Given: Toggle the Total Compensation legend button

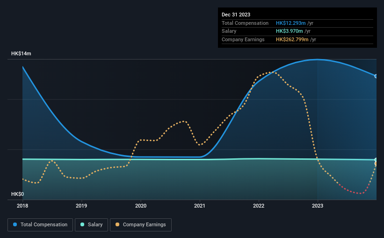Looking at the screenshot, I should (40, 225).
